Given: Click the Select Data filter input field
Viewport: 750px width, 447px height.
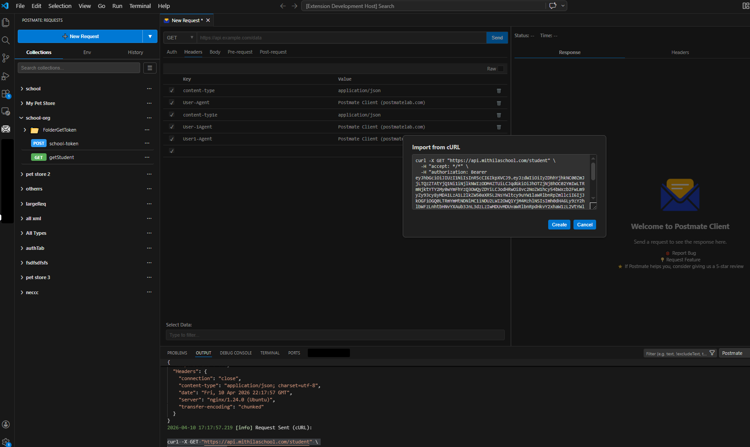Looking at the screenshot, I should pyautogui.click(x=335, y=335).
